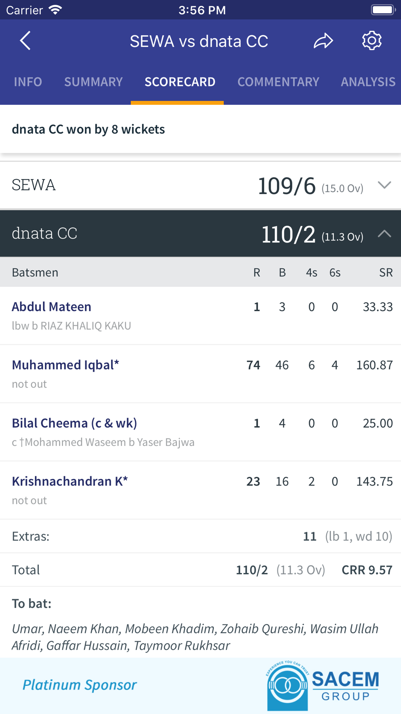Open Krishnachandran K player profile

pyautogui.click(x=70, y=481)
